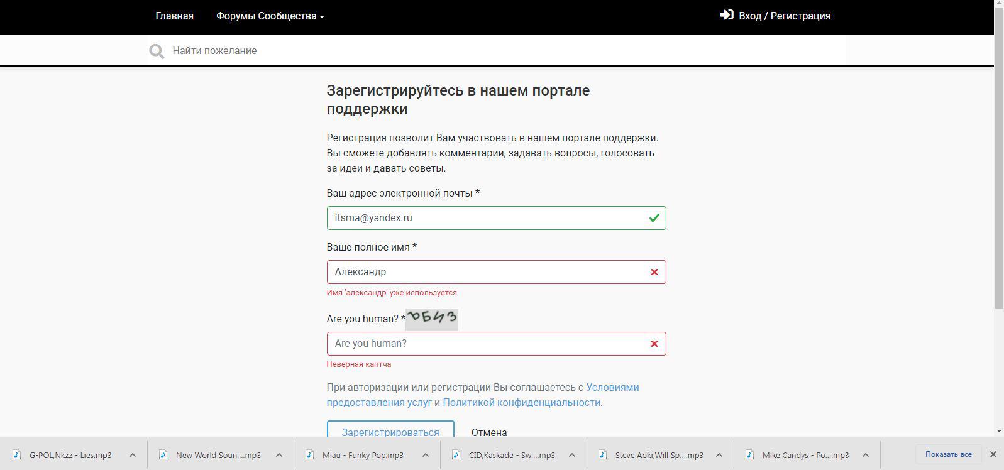Click the Are you human? label

[x=366, y=319]
